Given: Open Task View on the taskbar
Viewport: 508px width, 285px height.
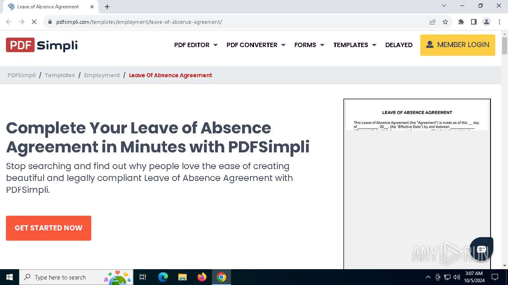Looking at the screenshot, I should (143, 277).
